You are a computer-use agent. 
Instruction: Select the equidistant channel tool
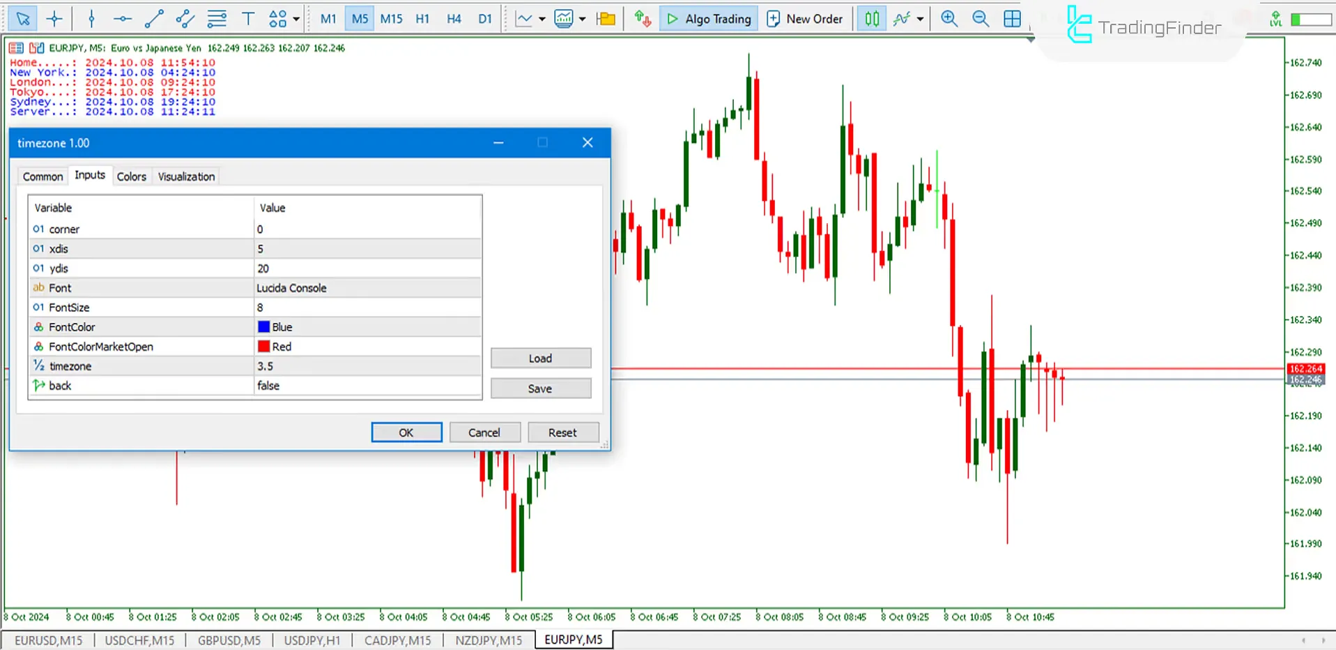pos(185,19)
